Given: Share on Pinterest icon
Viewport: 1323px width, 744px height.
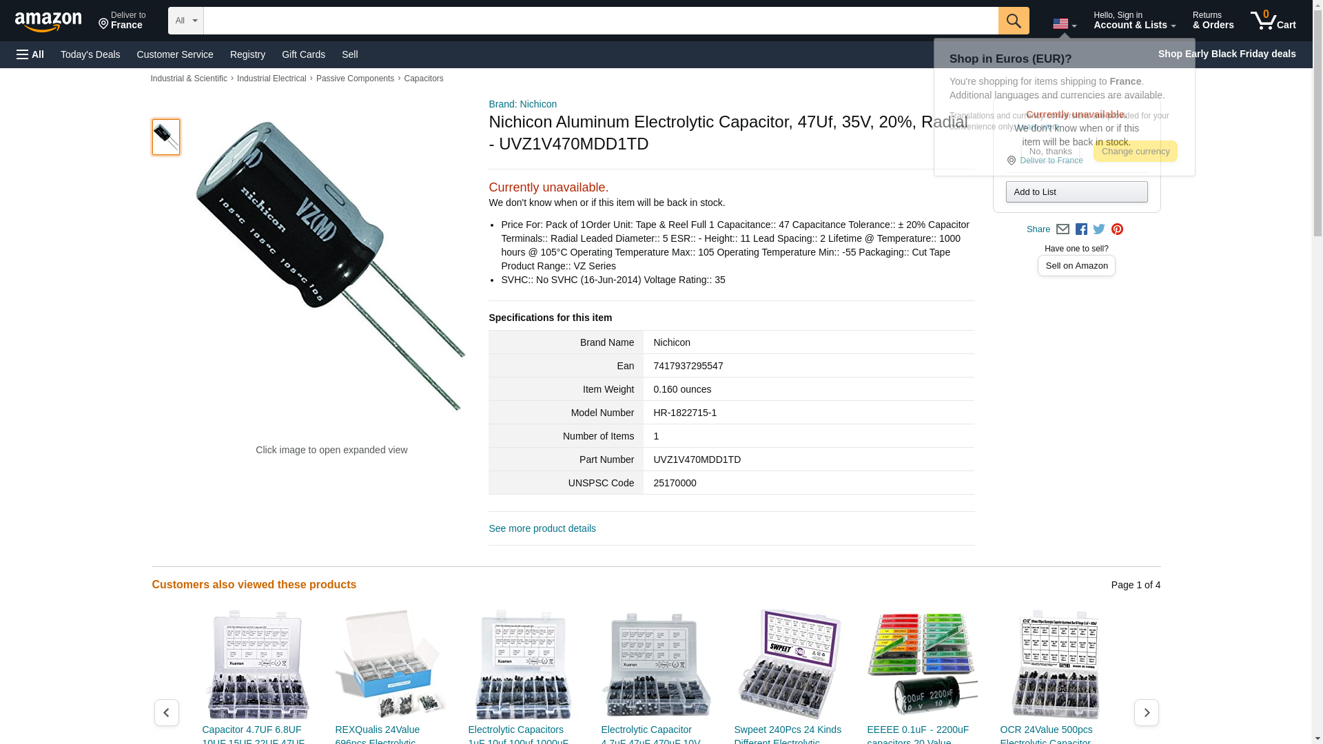Looking at the screenshot, I should pyautogui.click(x=1117, y=229).
